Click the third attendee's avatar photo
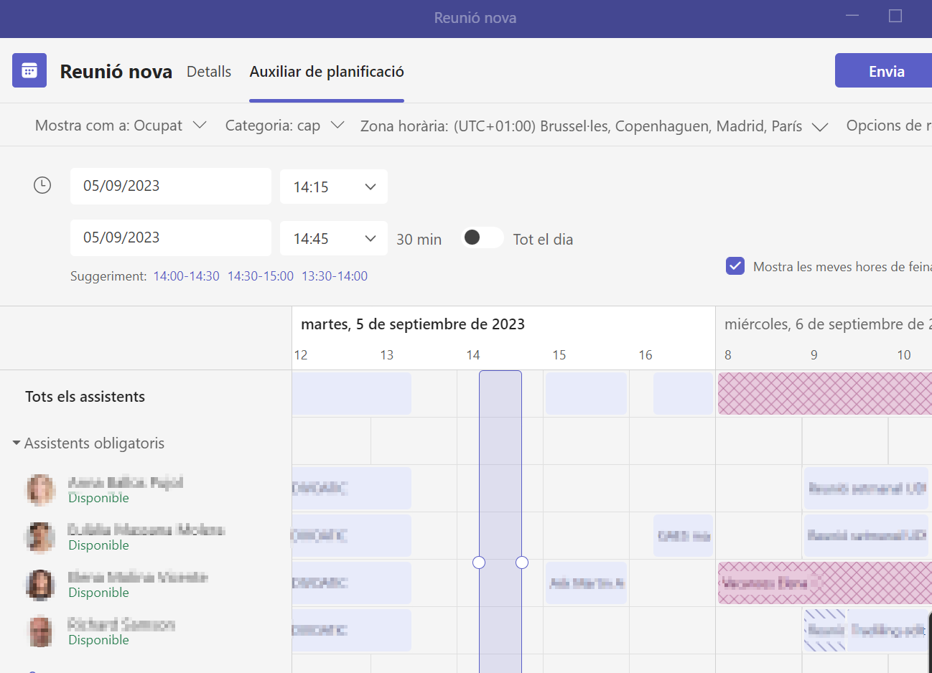This screenshot has width=932, height=673. 41,585
